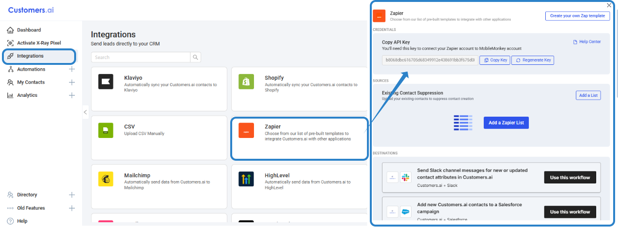Click the green CSV file icon
Image resolution: width=618 pixels, height=228 pixels.
[x=106, y=130]
